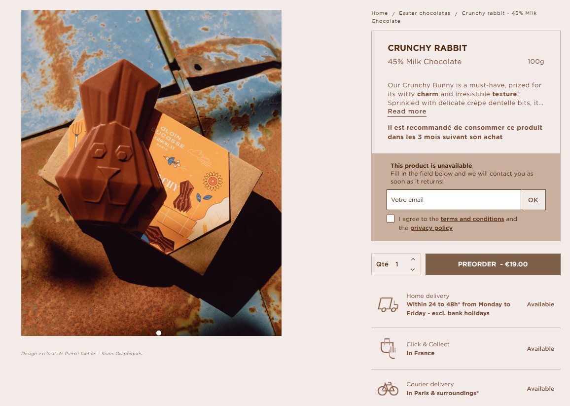
Task: Click the Crunchy rabbit breadcrumb item
Action: (454, 17)
